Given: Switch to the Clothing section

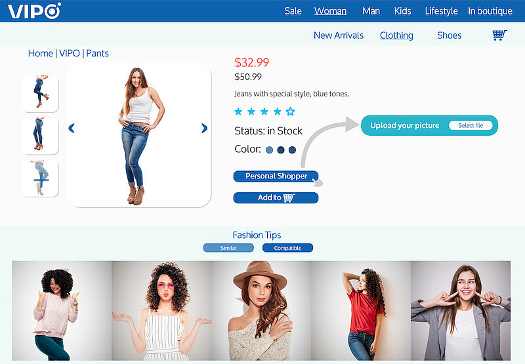Looking at the screenshot, I should [396, 35].
